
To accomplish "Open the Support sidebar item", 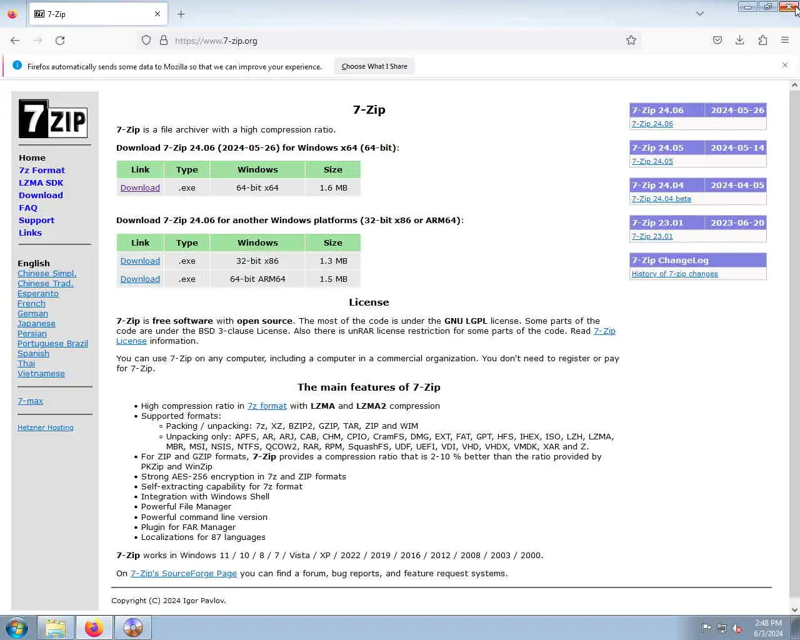I will pyautogui.click(x=36, y=221).
